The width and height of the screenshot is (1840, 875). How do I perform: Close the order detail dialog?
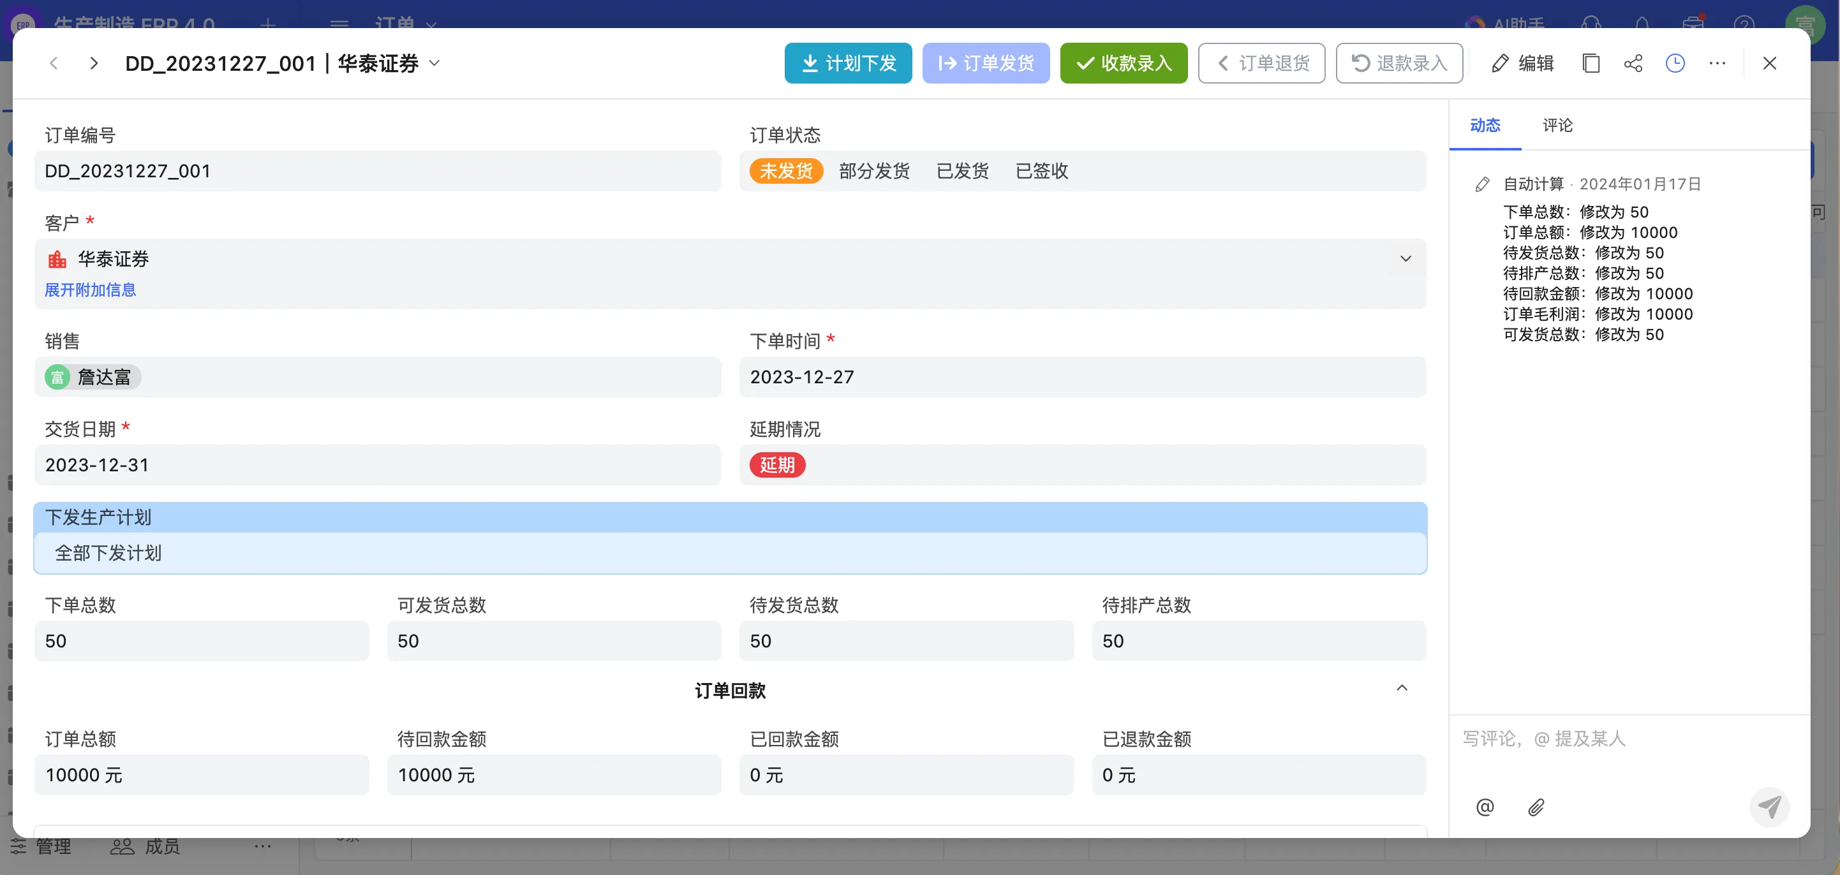pyautogui.click(x=1769, y=64)
